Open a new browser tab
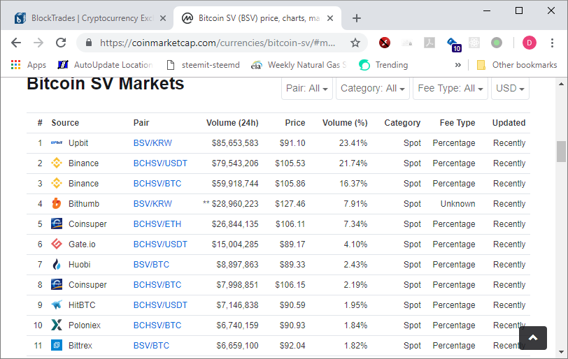568x359 pixels. pos(357,18)
